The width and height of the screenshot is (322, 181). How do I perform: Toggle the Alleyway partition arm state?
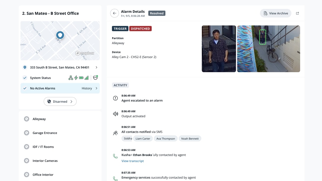click(x=27, y=119)
